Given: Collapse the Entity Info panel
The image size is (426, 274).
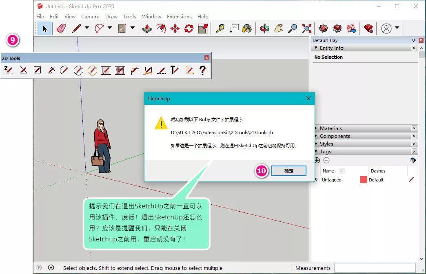Looking at the screenshot, I should 316,48.
